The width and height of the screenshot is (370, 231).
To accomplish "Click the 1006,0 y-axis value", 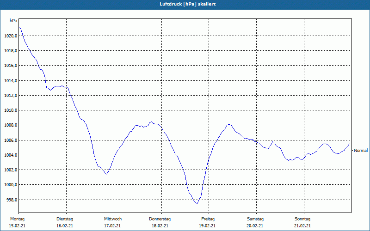I will (x=11, y=140).
